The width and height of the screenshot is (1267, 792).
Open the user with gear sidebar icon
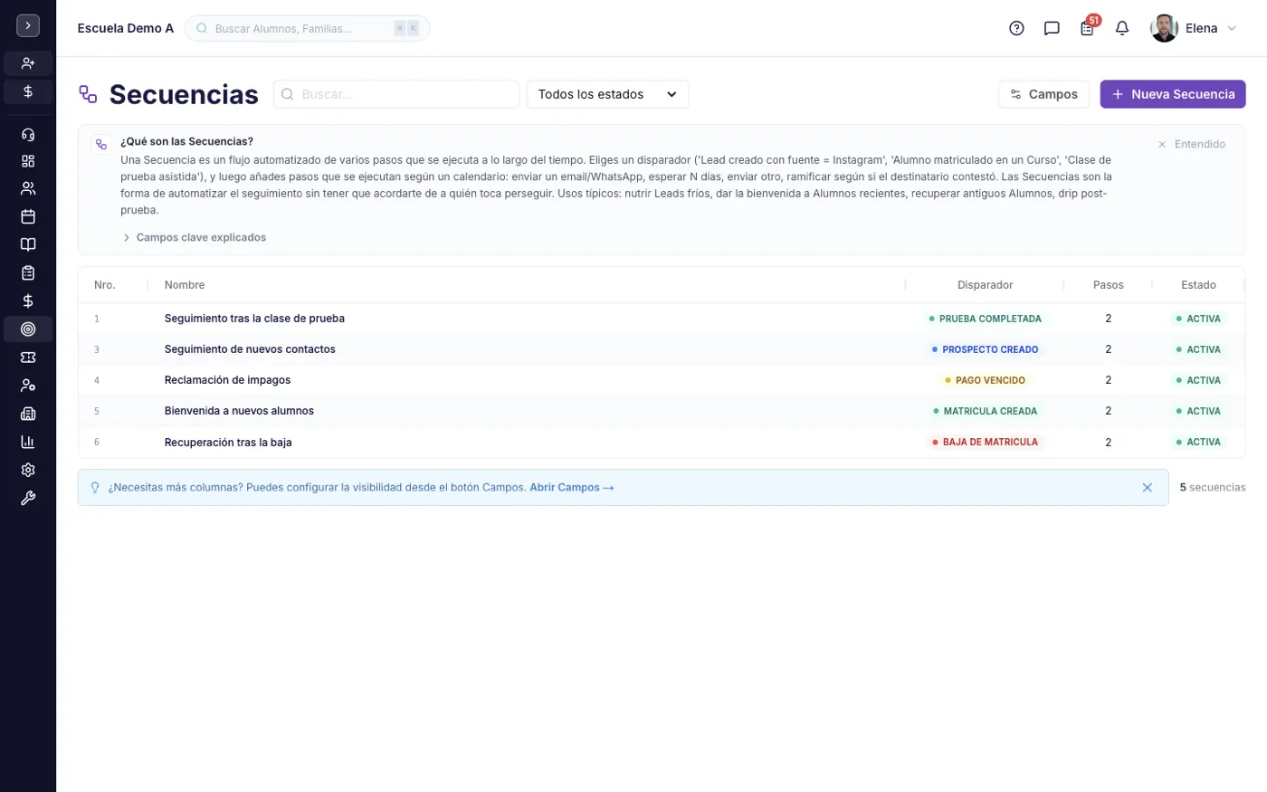pos(28,386)
